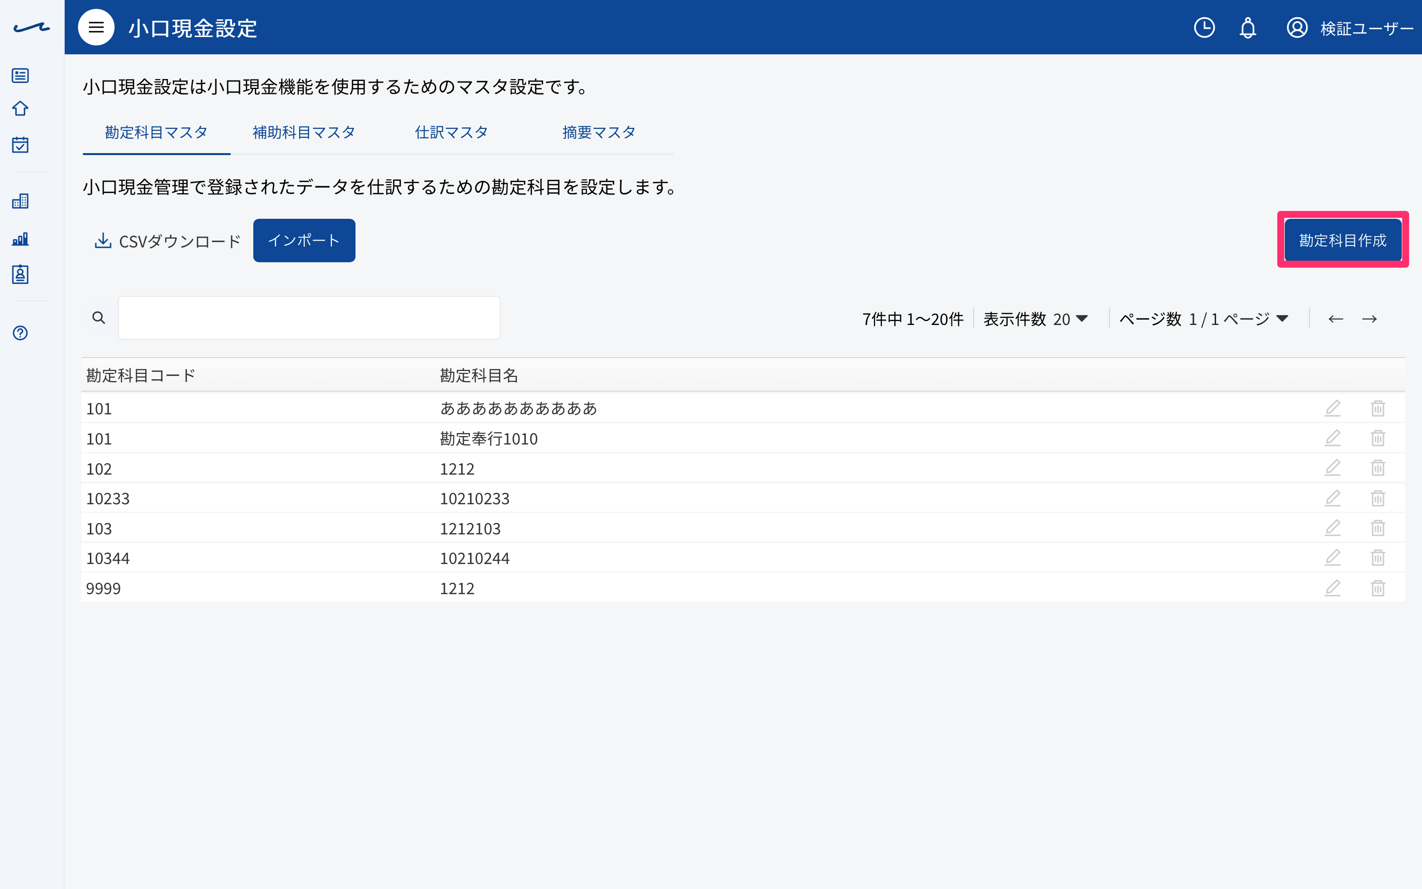1422x889 pixels.
Task: Click the 勘定科目名 column header
Action: [479, 375]
